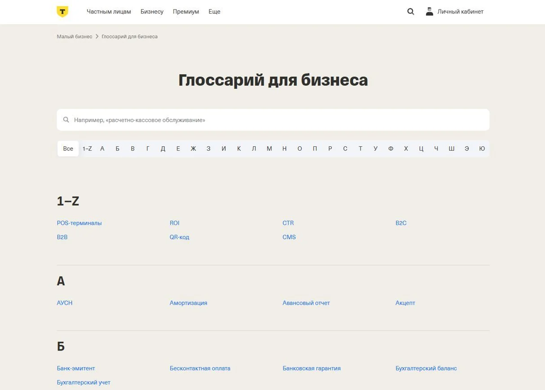Filter glossary by letter Д
Image resolution: width=545 pixels, height=390 pixels.
tap(163, 149)
